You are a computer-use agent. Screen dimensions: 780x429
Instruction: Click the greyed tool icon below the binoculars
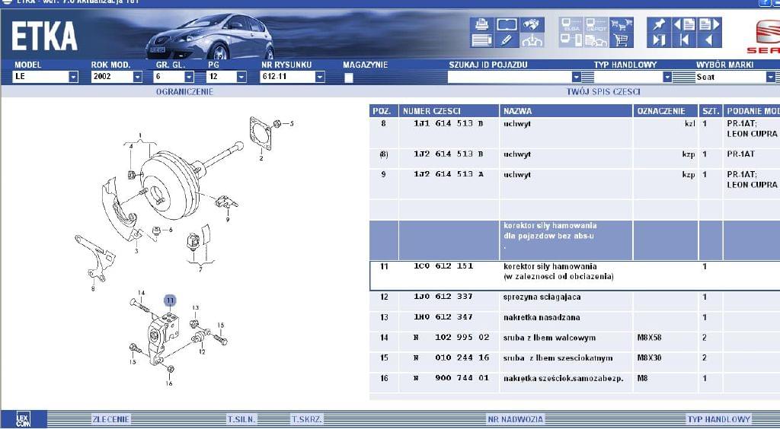pos(532,40)
